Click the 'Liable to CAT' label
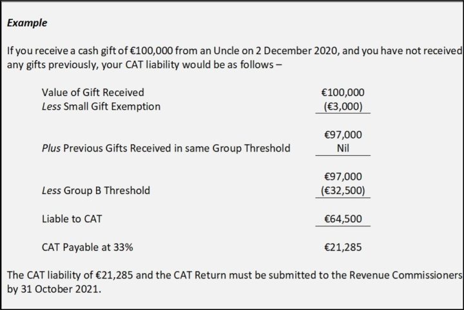The image size is (464, 310). (72, 219)
